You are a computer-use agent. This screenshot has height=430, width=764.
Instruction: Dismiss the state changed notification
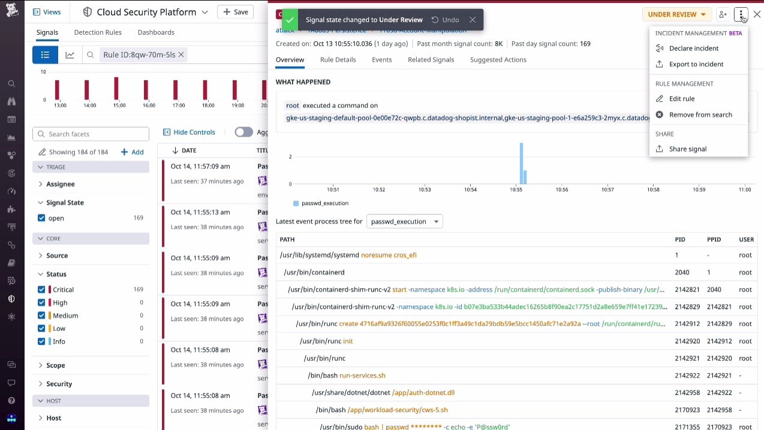coord(473,20)
